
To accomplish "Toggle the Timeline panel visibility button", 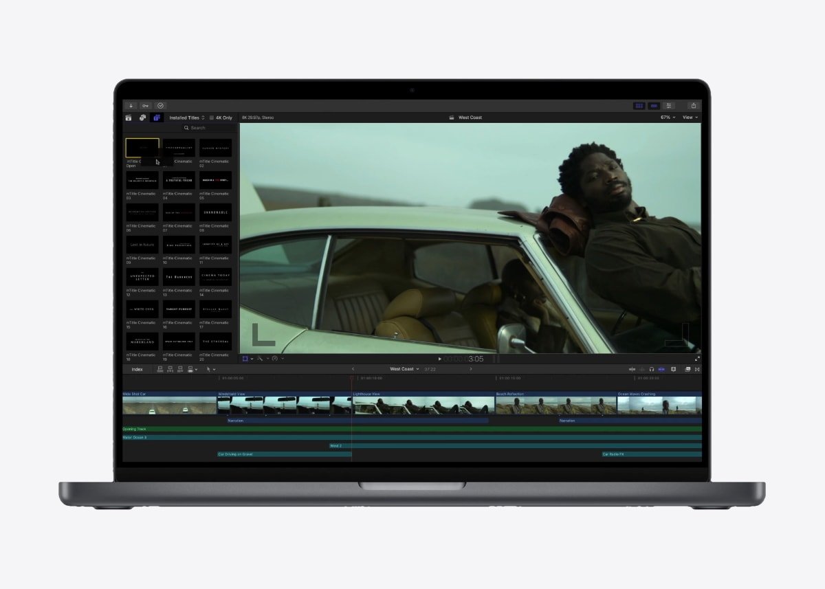I will click(x=654, y=106).
